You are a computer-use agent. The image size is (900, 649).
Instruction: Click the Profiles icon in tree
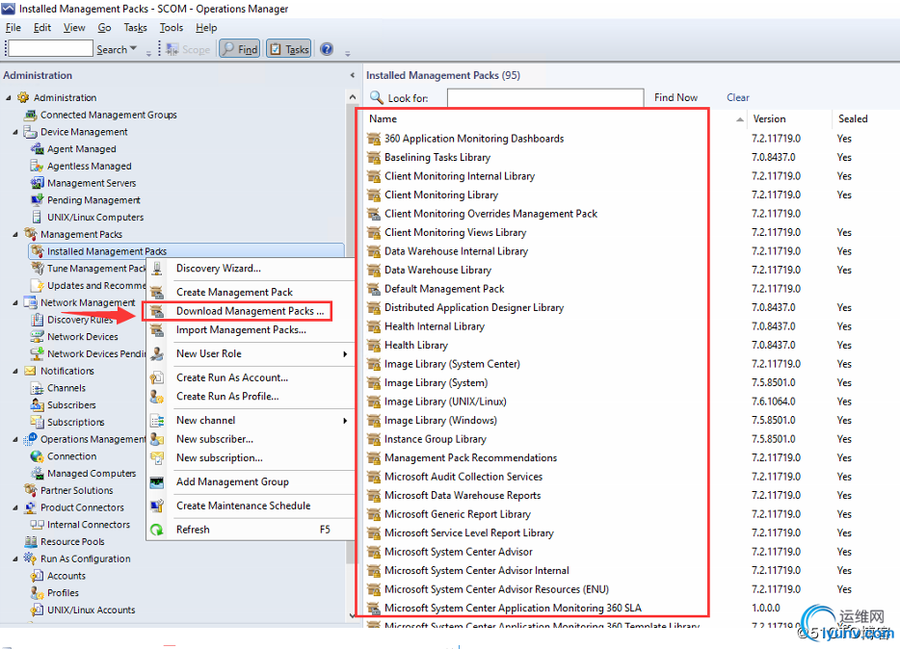point(37,593)
